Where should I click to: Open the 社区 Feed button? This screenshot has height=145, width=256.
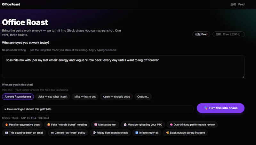(201, 34)
